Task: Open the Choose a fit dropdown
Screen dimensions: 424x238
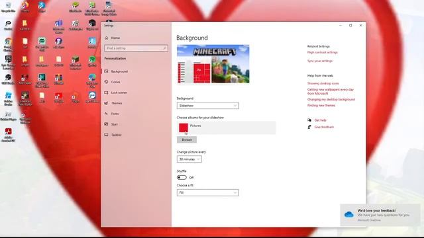Action: (x=207, y=192)
